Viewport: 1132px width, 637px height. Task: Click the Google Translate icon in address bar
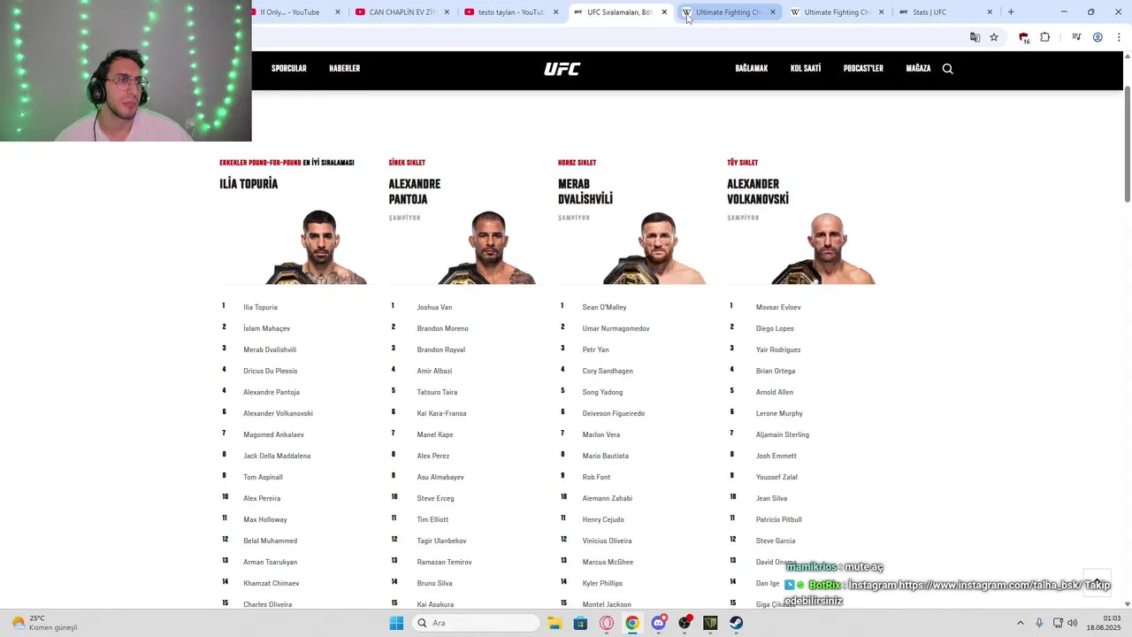[975, 37]
